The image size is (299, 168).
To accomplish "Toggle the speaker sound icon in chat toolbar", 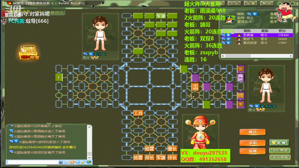I will [x=78, y=162].
